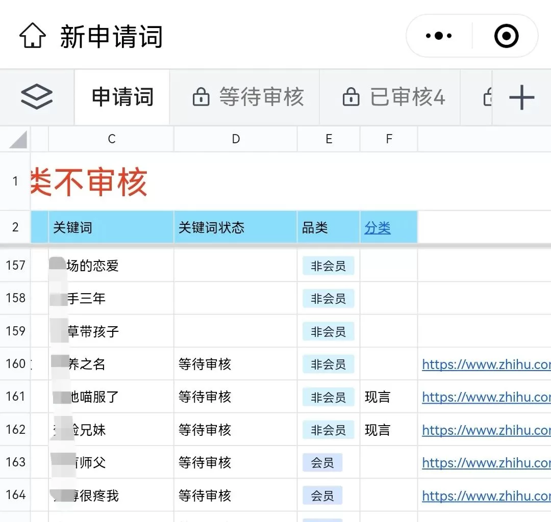Open the zhihu link in row 164
Viewport: 551px width, 522px height.
(x=486, y=495)
